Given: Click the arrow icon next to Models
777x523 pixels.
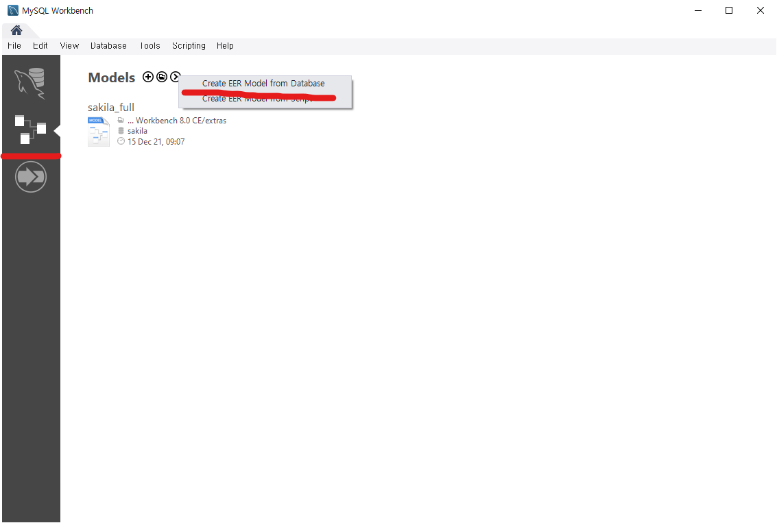Looking at the screenshot, I should 175,77.
